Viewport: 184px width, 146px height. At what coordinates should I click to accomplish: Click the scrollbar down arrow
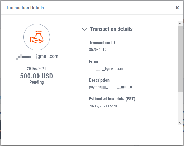[180, 122]
